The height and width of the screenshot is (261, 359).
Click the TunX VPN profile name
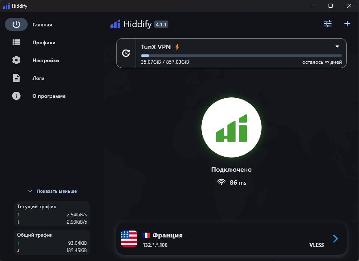(156, 47)
